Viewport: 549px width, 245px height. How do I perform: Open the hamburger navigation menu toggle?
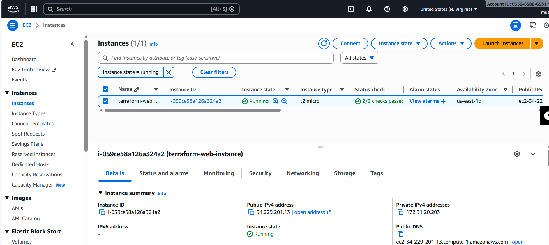coord(13,25)
